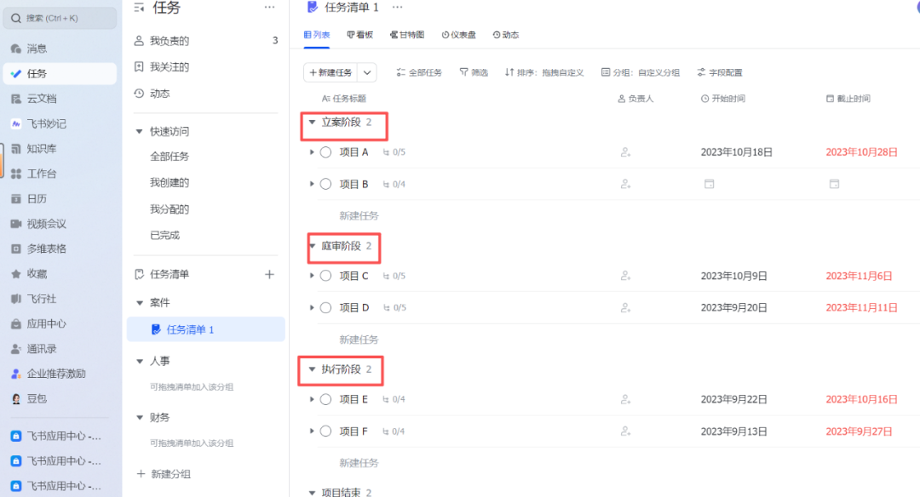
Task: Tick the completion circle for 项目 F
Action: point(325,431)
